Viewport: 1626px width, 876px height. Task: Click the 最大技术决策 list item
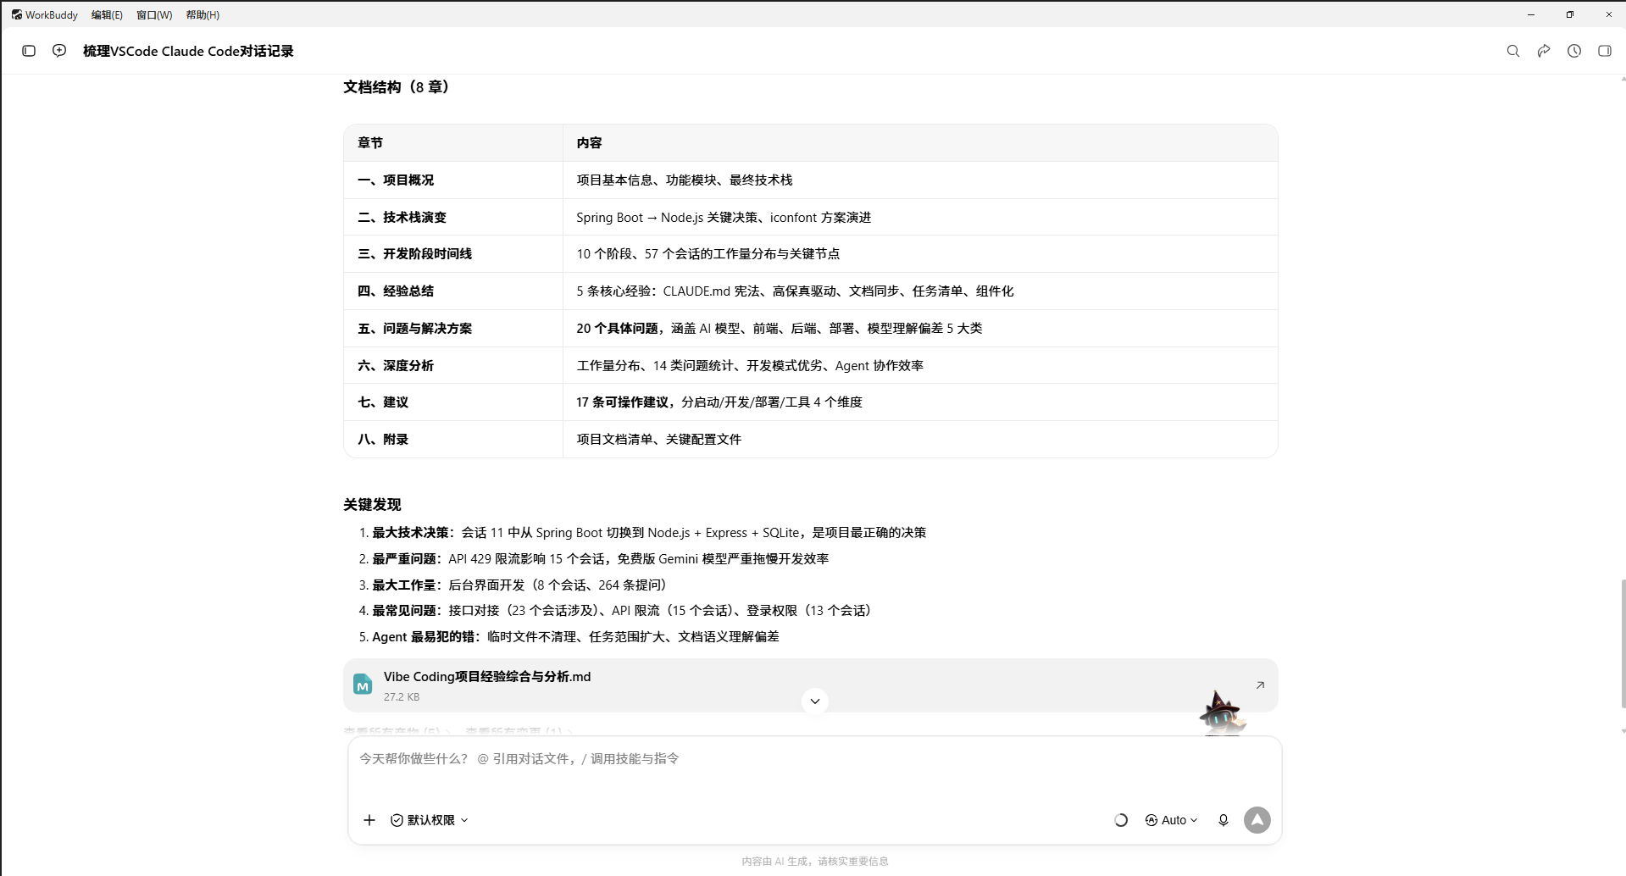(x=649, y=533)
